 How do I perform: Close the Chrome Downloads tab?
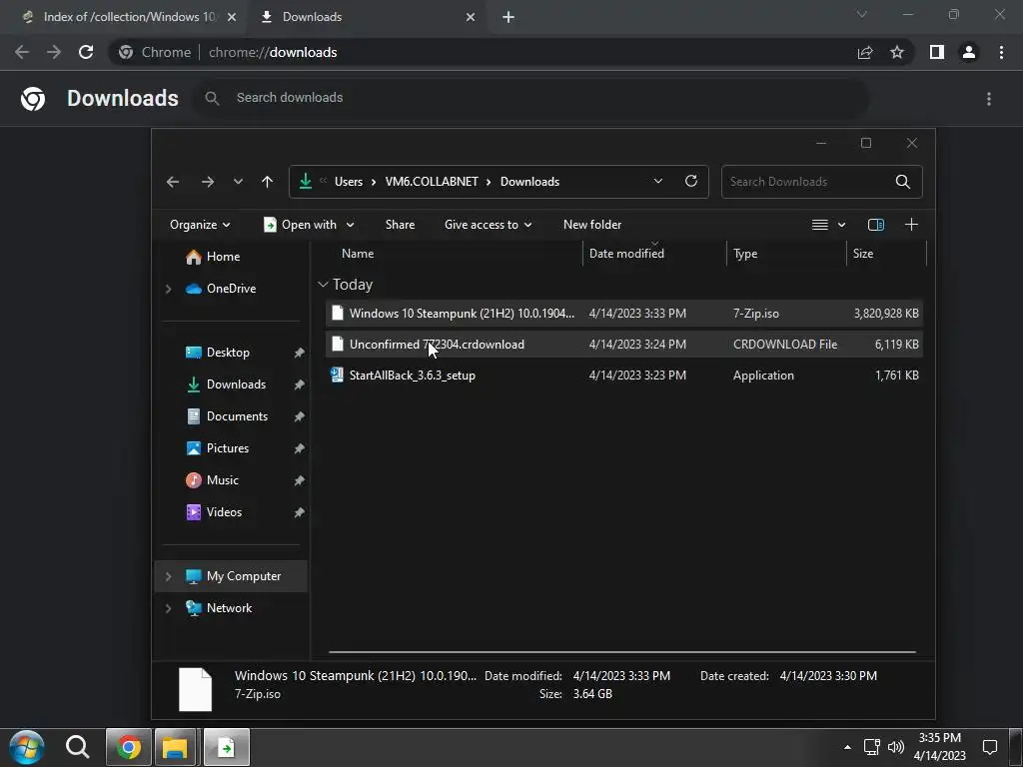[471, 17]
